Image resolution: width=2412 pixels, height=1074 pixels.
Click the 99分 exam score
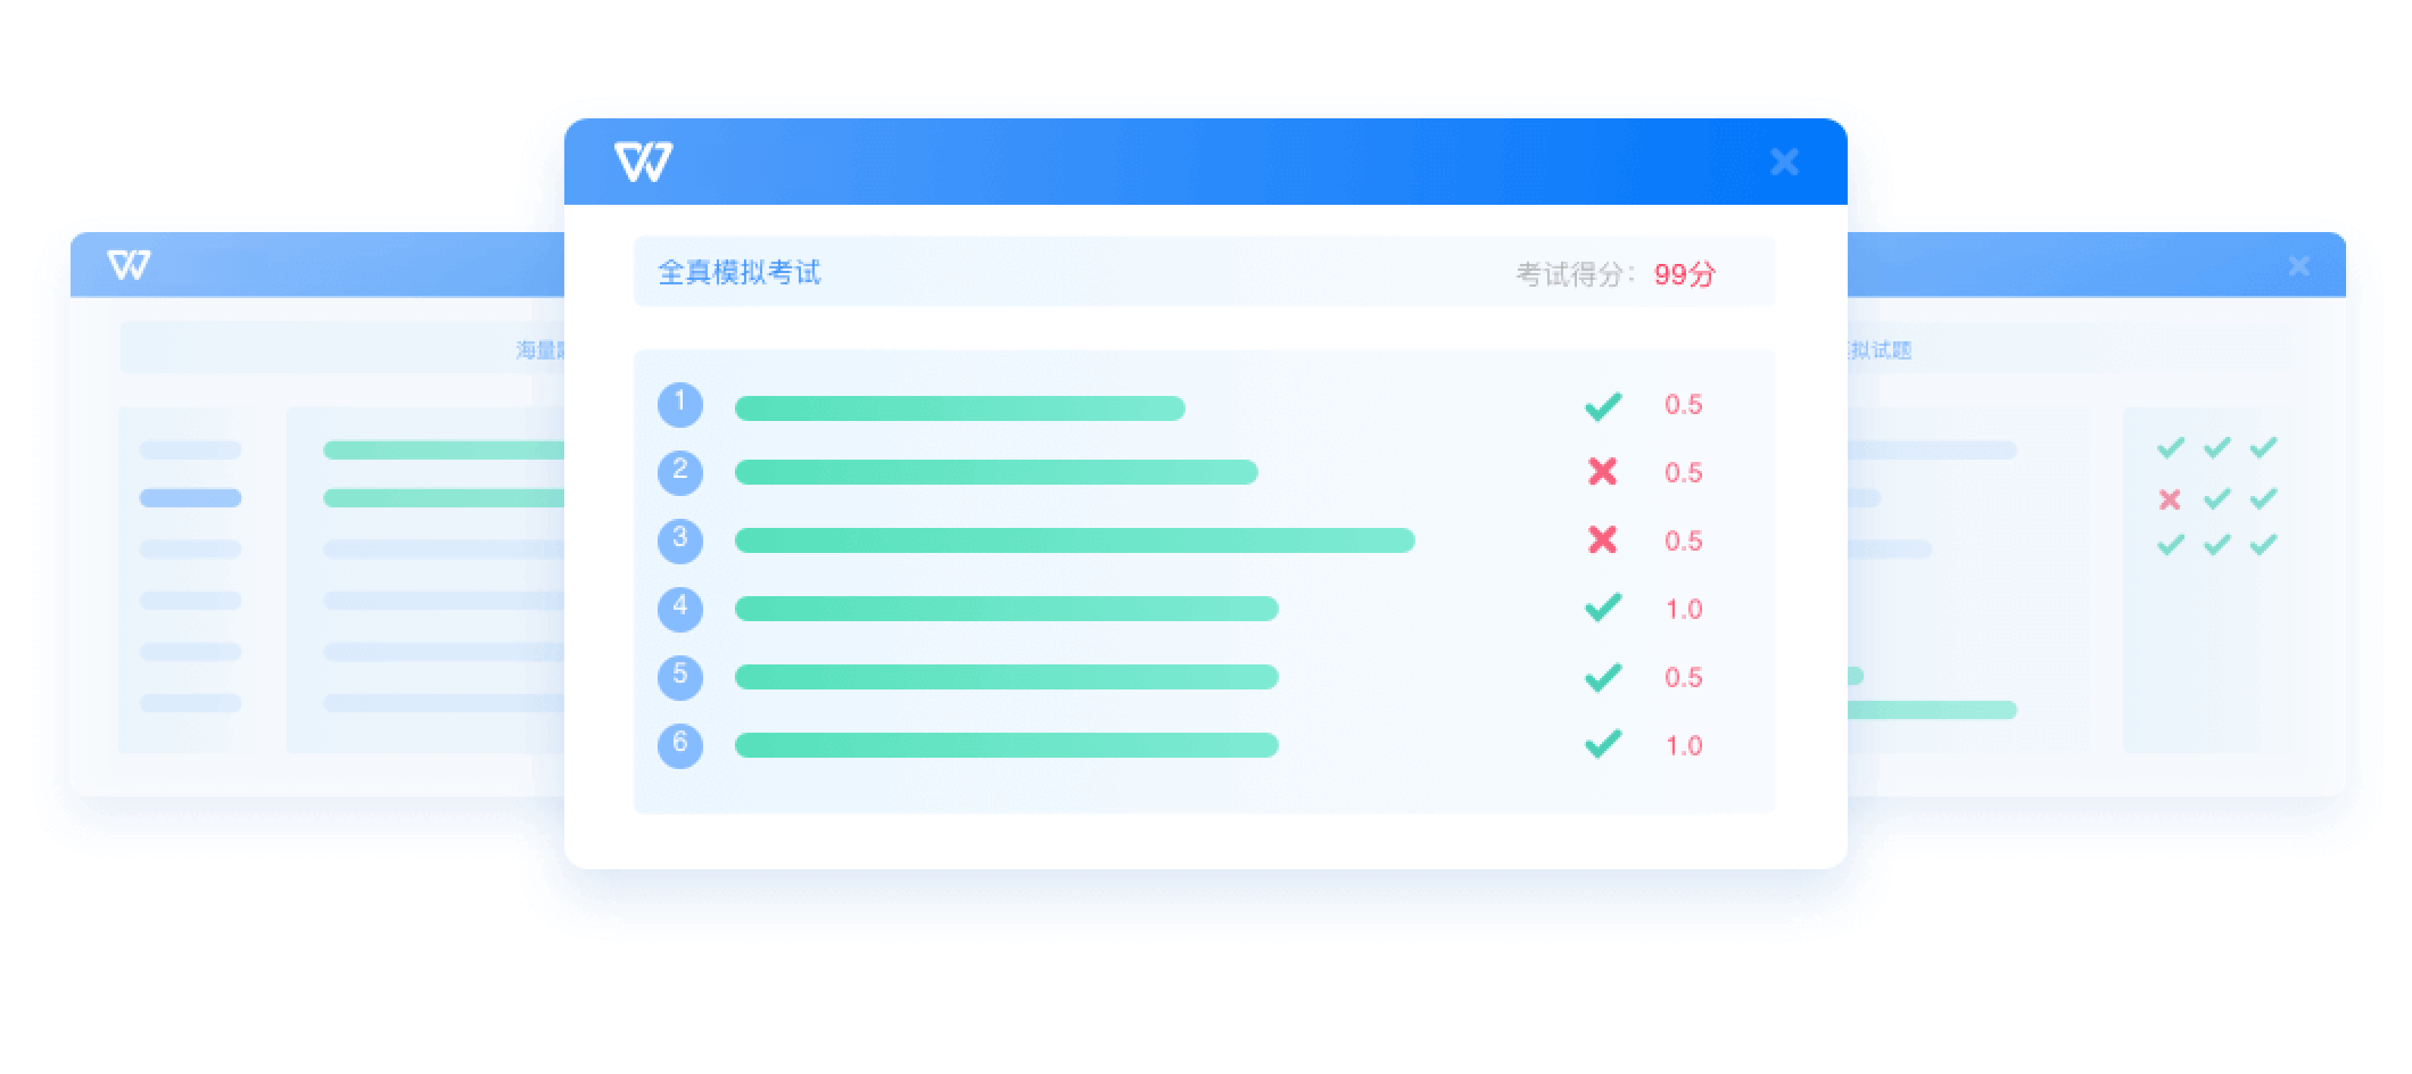pos(1684,275)
